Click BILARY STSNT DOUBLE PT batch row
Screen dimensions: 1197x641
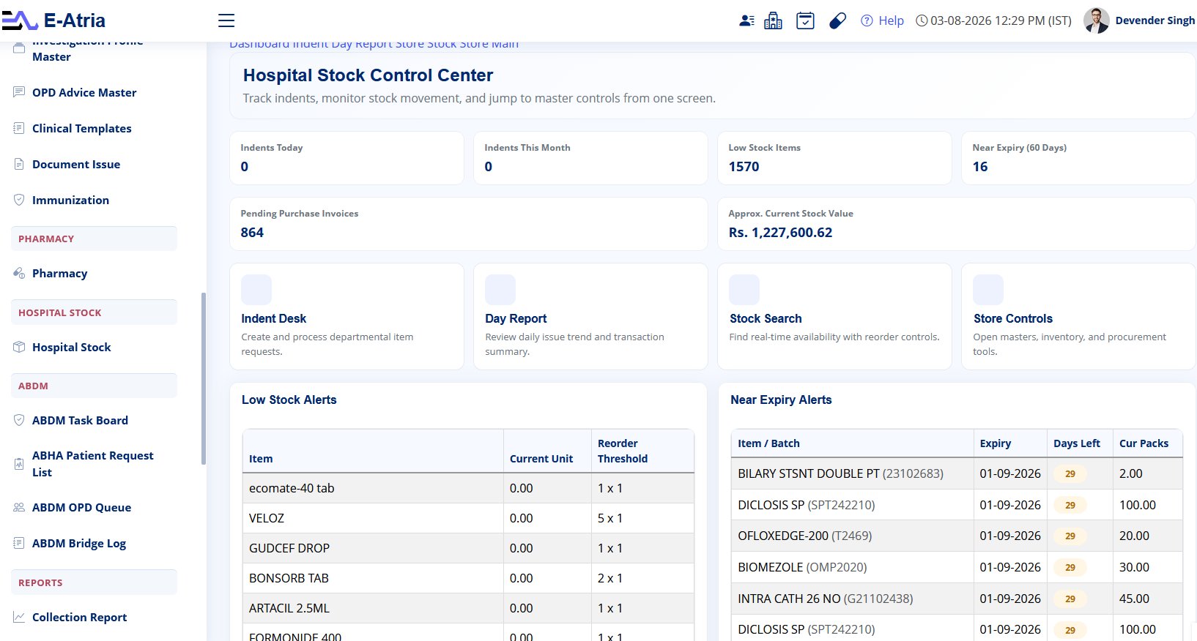pyautogui.click(x=957, y=473)
